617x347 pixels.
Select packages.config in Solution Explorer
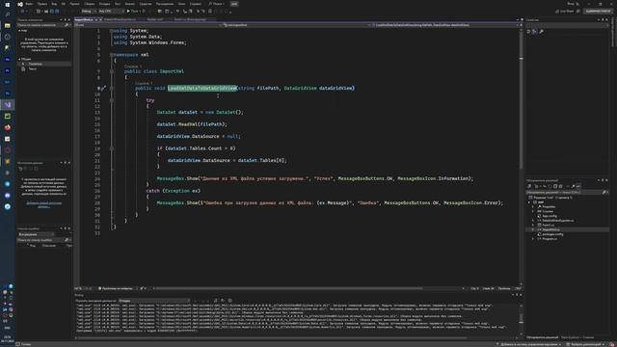[x=552, y=234]
